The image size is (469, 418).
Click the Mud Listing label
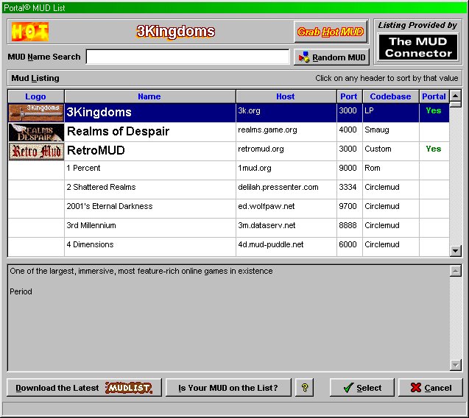(35, 78)
